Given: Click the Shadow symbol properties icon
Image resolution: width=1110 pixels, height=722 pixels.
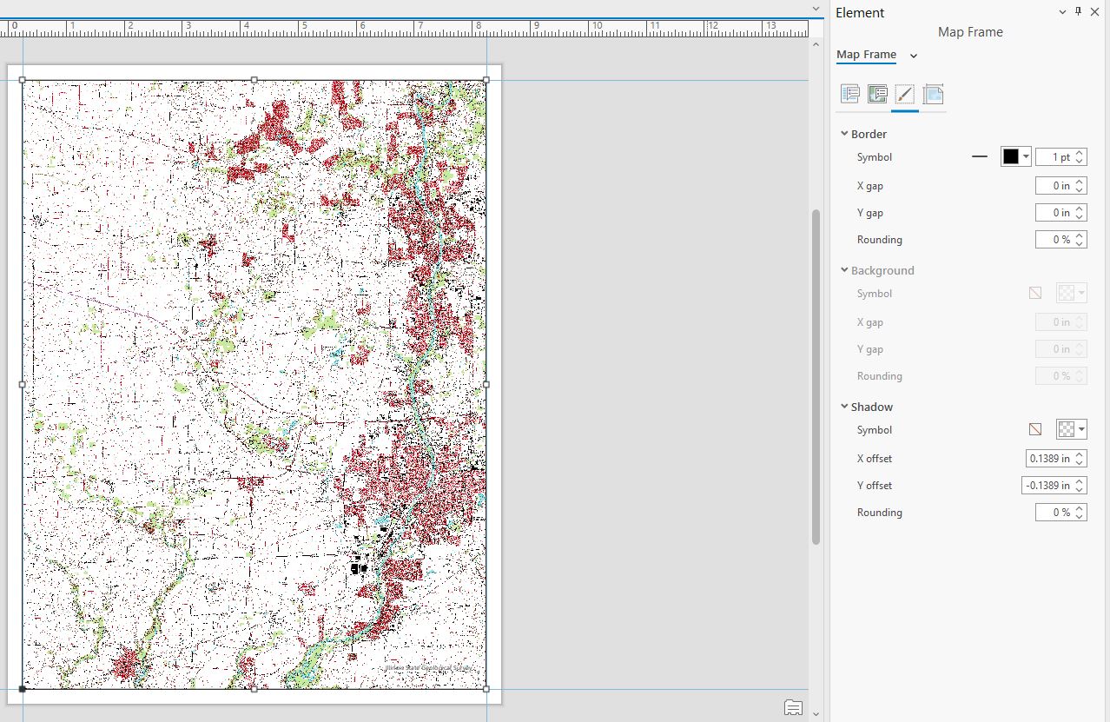Looking at the screenshot, I should (x=1034, y=428).
